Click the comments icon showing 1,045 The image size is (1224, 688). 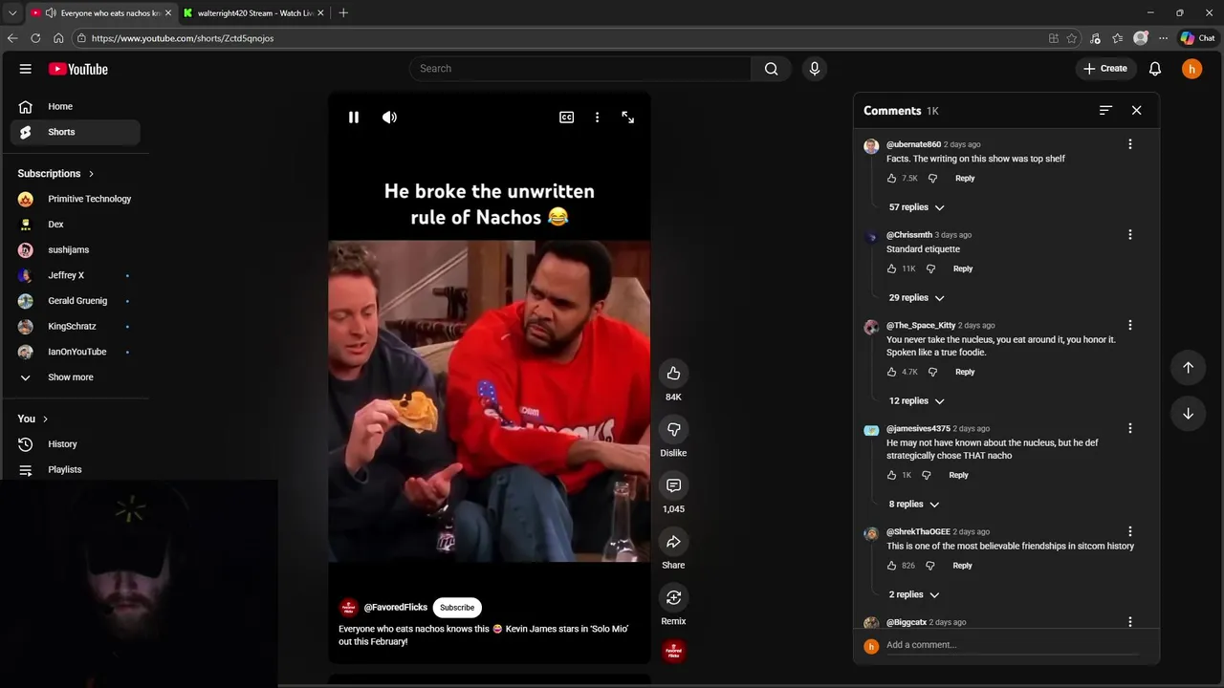(x=673, y=486)
